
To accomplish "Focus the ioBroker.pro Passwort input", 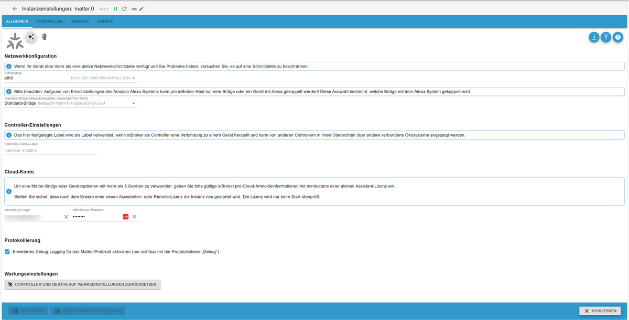I will [97, 217].
